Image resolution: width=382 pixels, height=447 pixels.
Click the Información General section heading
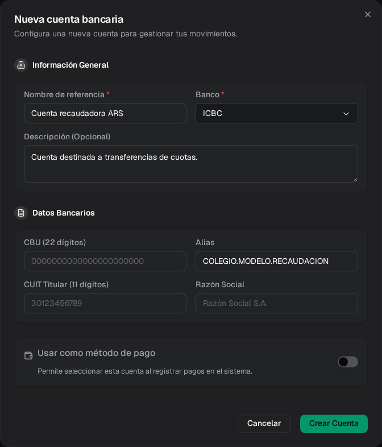click(70, 65)
